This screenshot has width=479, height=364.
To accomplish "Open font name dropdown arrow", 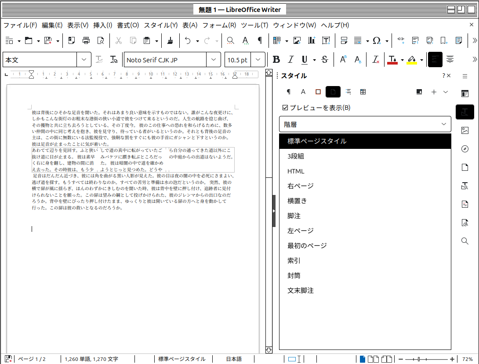I will (214, 60).
